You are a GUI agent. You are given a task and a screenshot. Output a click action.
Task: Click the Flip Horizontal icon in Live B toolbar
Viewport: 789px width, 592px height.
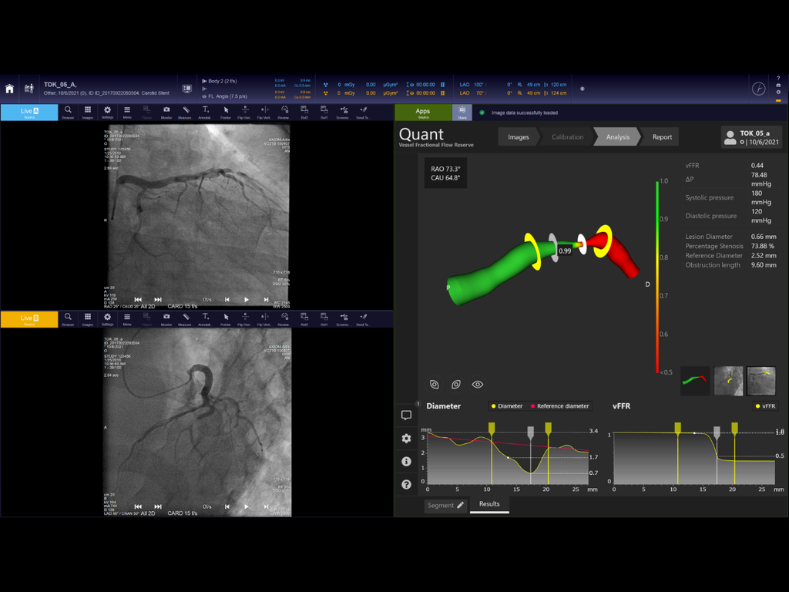(x=244, y=317)
